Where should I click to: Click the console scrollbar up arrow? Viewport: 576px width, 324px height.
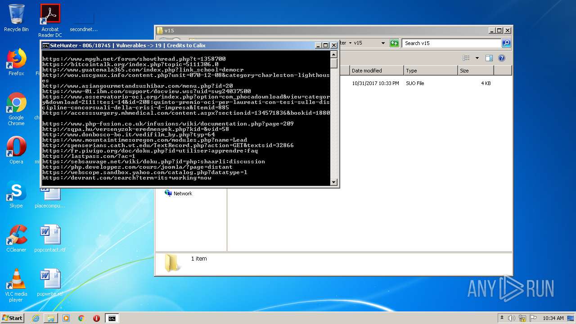pyautogui.click(x=334, y=54)
